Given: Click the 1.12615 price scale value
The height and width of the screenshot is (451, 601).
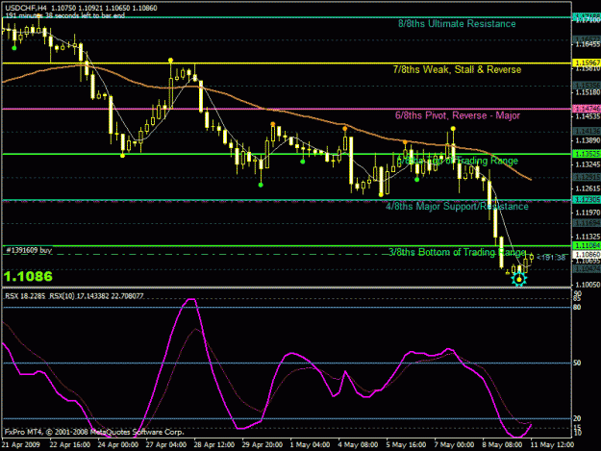Looking at the screenshot, I should tap(588, 188).
